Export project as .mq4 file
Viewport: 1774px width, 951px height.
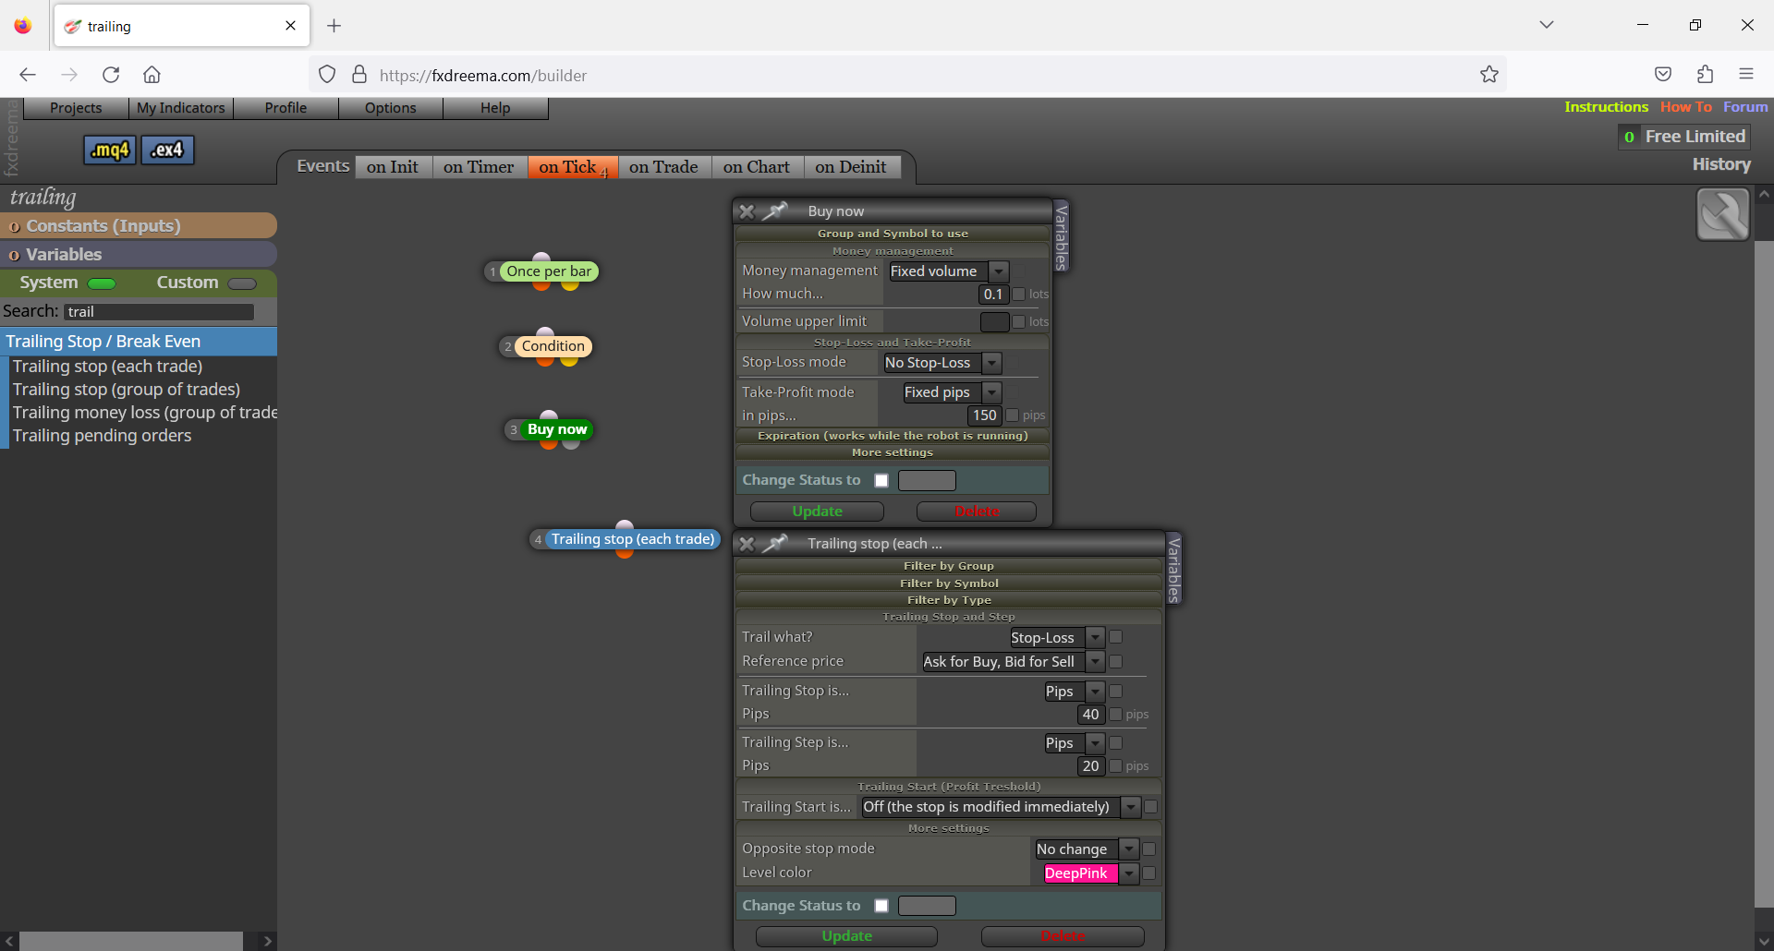110,150
